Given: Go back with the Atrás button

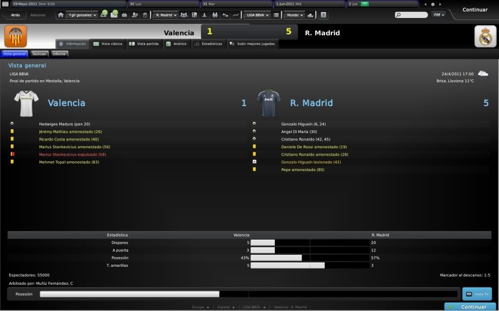Looking at the screenshot, I should [13, 15].
